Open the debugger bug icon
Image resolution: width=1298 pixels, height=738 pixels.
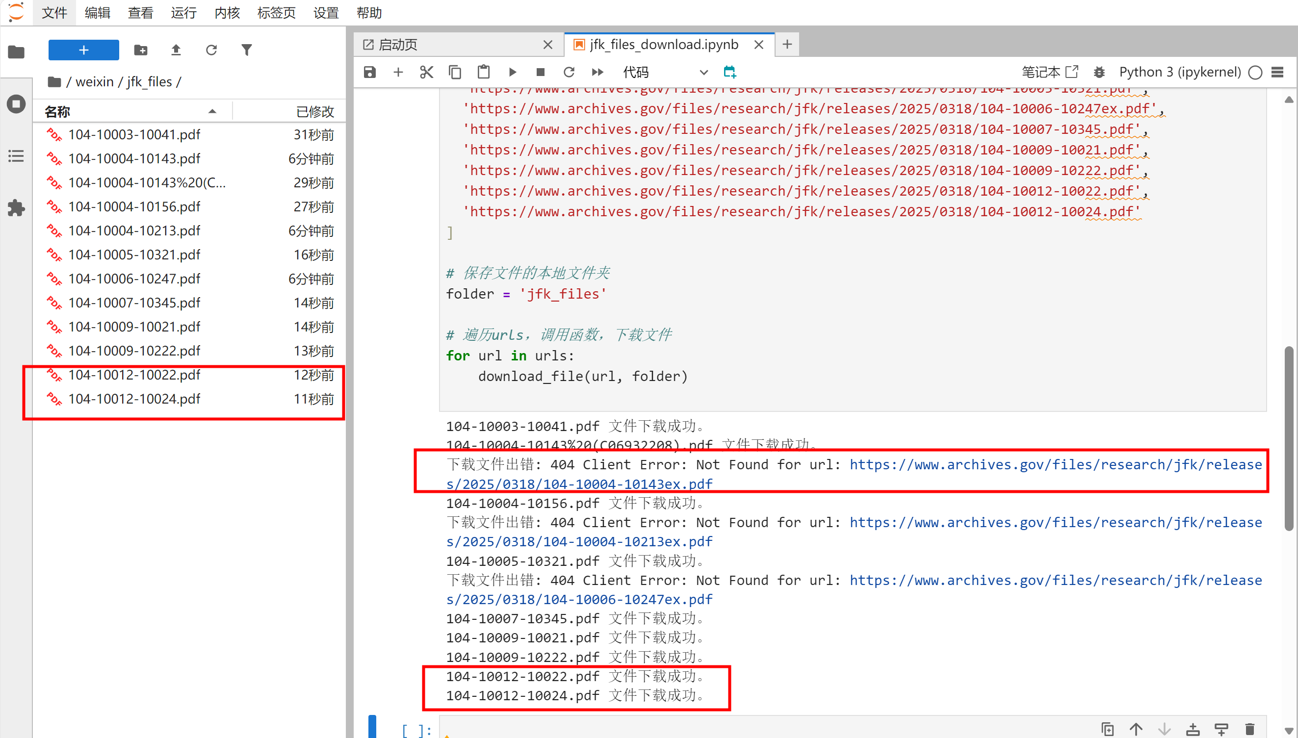point(1099,73)
